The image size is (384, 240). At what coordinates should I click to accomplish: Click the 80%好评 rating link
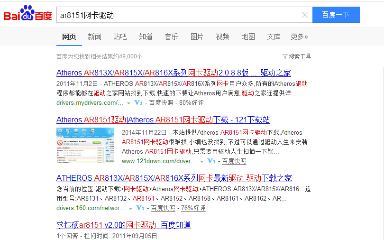[192, 103]
